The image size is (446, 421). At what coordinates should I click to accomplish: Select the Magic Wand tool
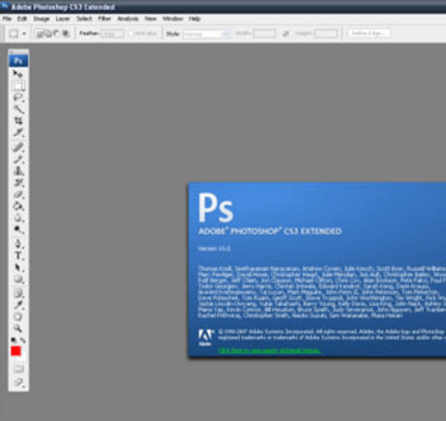tap(18, 110)
